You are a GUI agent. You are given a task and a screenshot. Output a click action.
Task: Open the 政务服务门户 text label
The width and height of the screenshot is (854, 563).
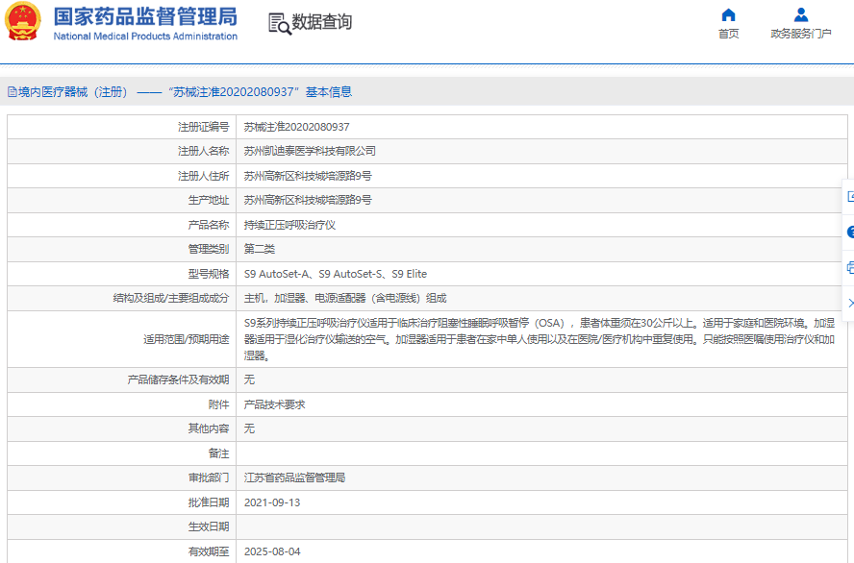(x=800, y=34)
